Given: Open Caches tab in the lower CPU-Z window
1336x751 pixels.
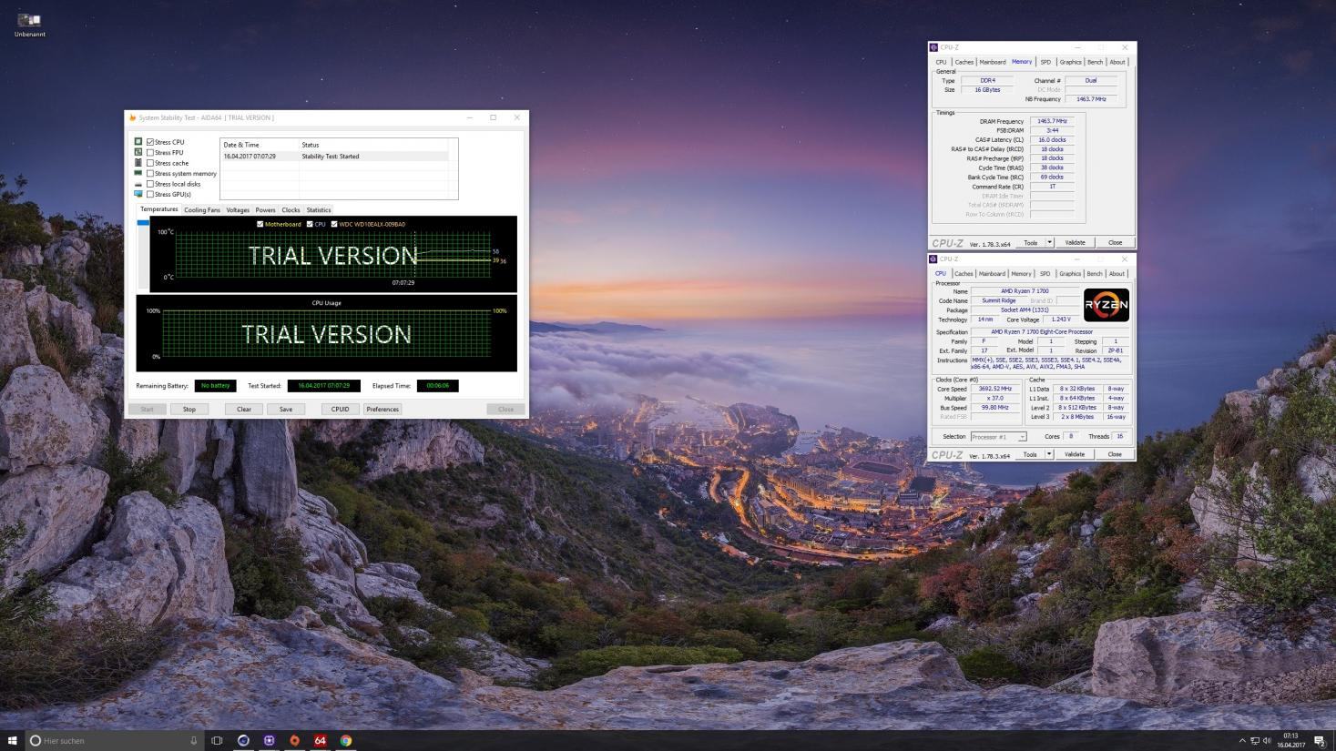Looking at the screenshot, I should (x=964, y=273).
